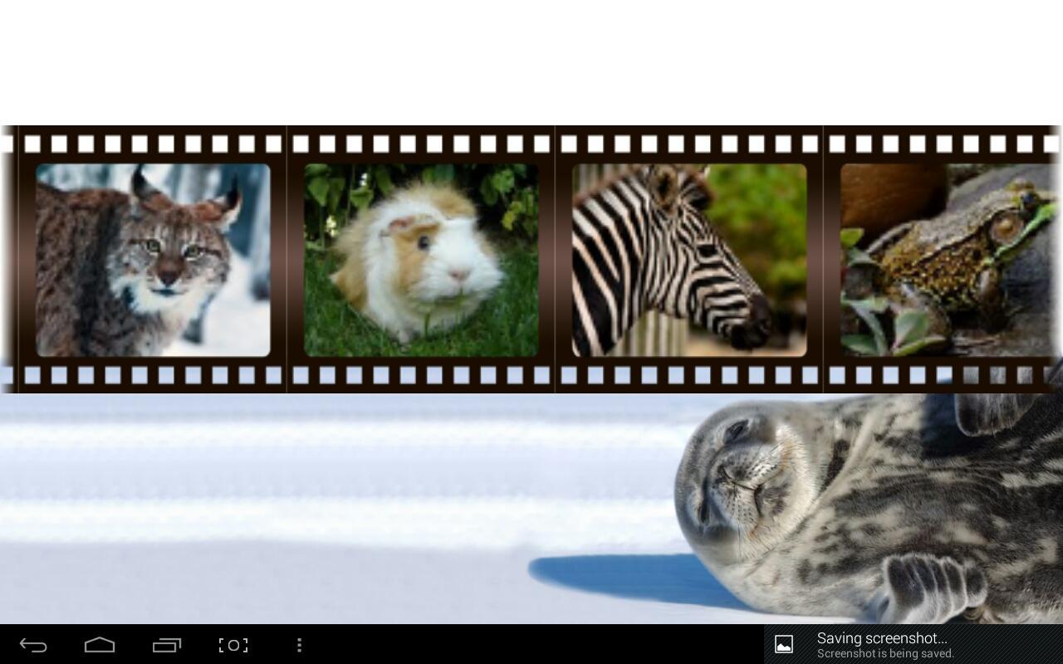Open the guinea pig photo frame

tap(421, 259)
